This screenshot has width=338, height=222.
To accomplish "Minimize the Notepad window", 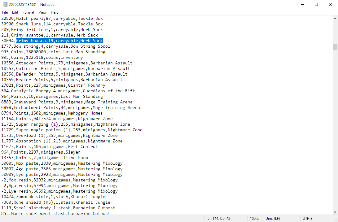I will (302, 4).
